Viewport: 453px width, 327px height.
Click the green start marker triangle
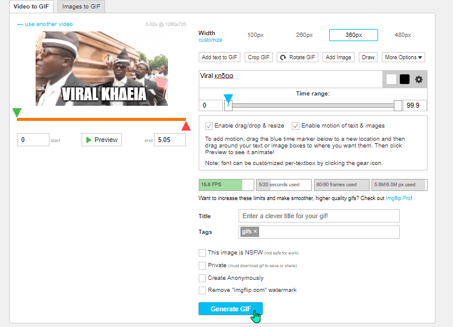17,113
